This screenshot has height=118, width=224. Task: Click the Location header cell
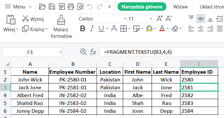click(110, 72)
